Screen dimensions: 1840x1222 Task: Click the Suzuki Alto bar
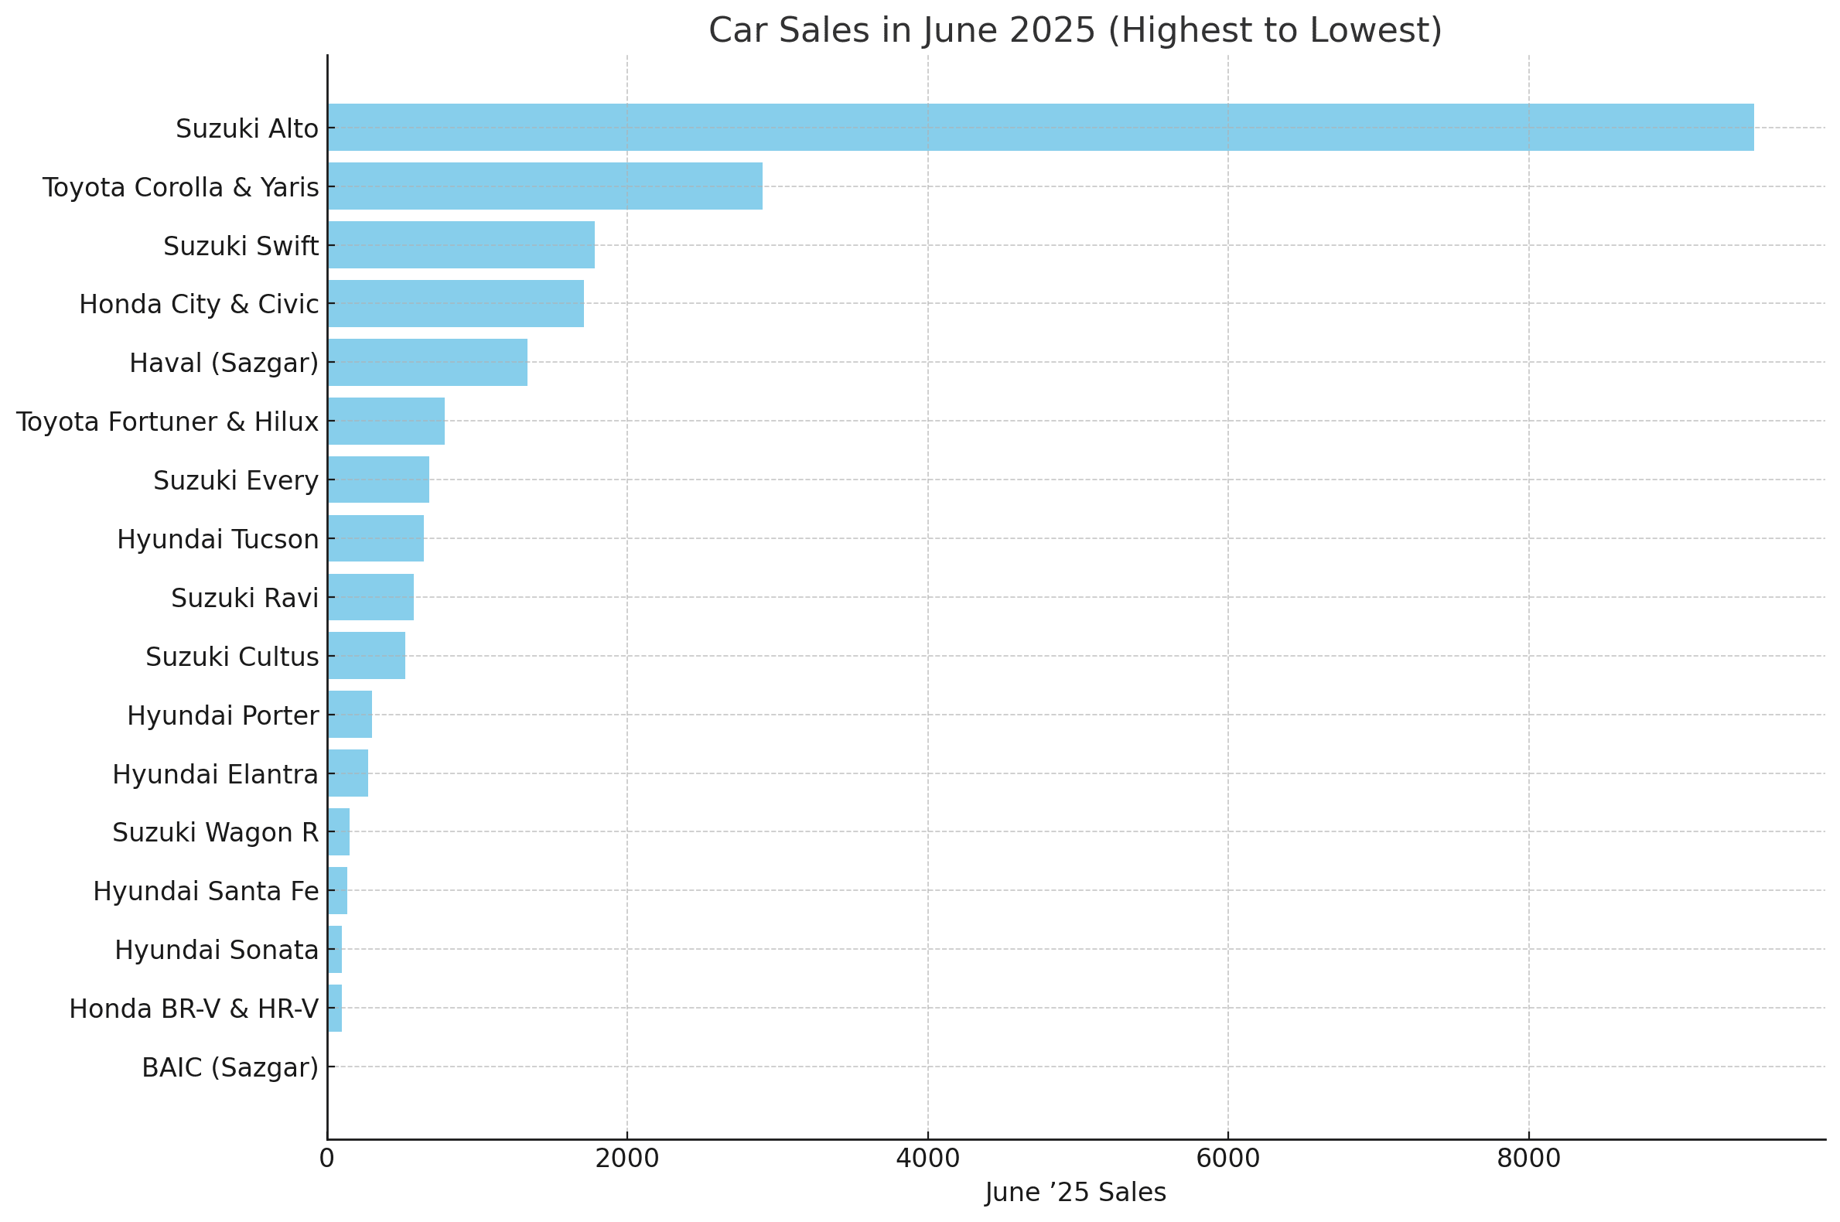point(1039,127)
